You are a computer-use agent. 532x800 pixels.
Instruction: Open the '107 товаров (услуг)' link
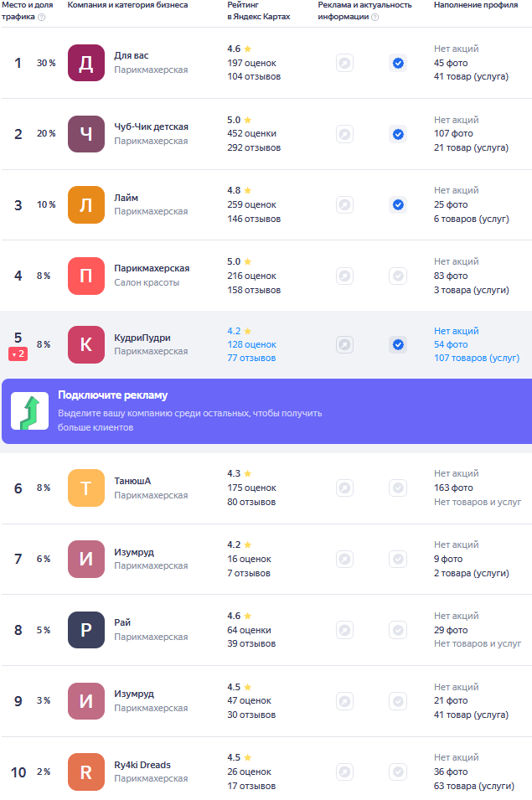coord(477,358)
